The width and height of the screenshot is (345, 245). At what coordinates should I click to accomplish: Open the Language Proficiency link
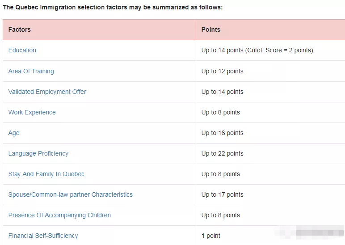pos(38,153)
